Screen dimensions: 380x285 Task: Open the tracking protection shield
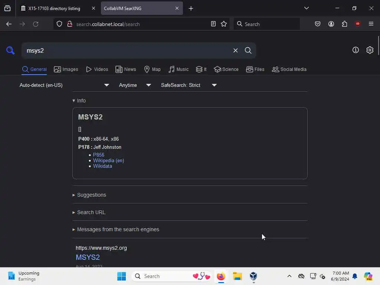59,24
